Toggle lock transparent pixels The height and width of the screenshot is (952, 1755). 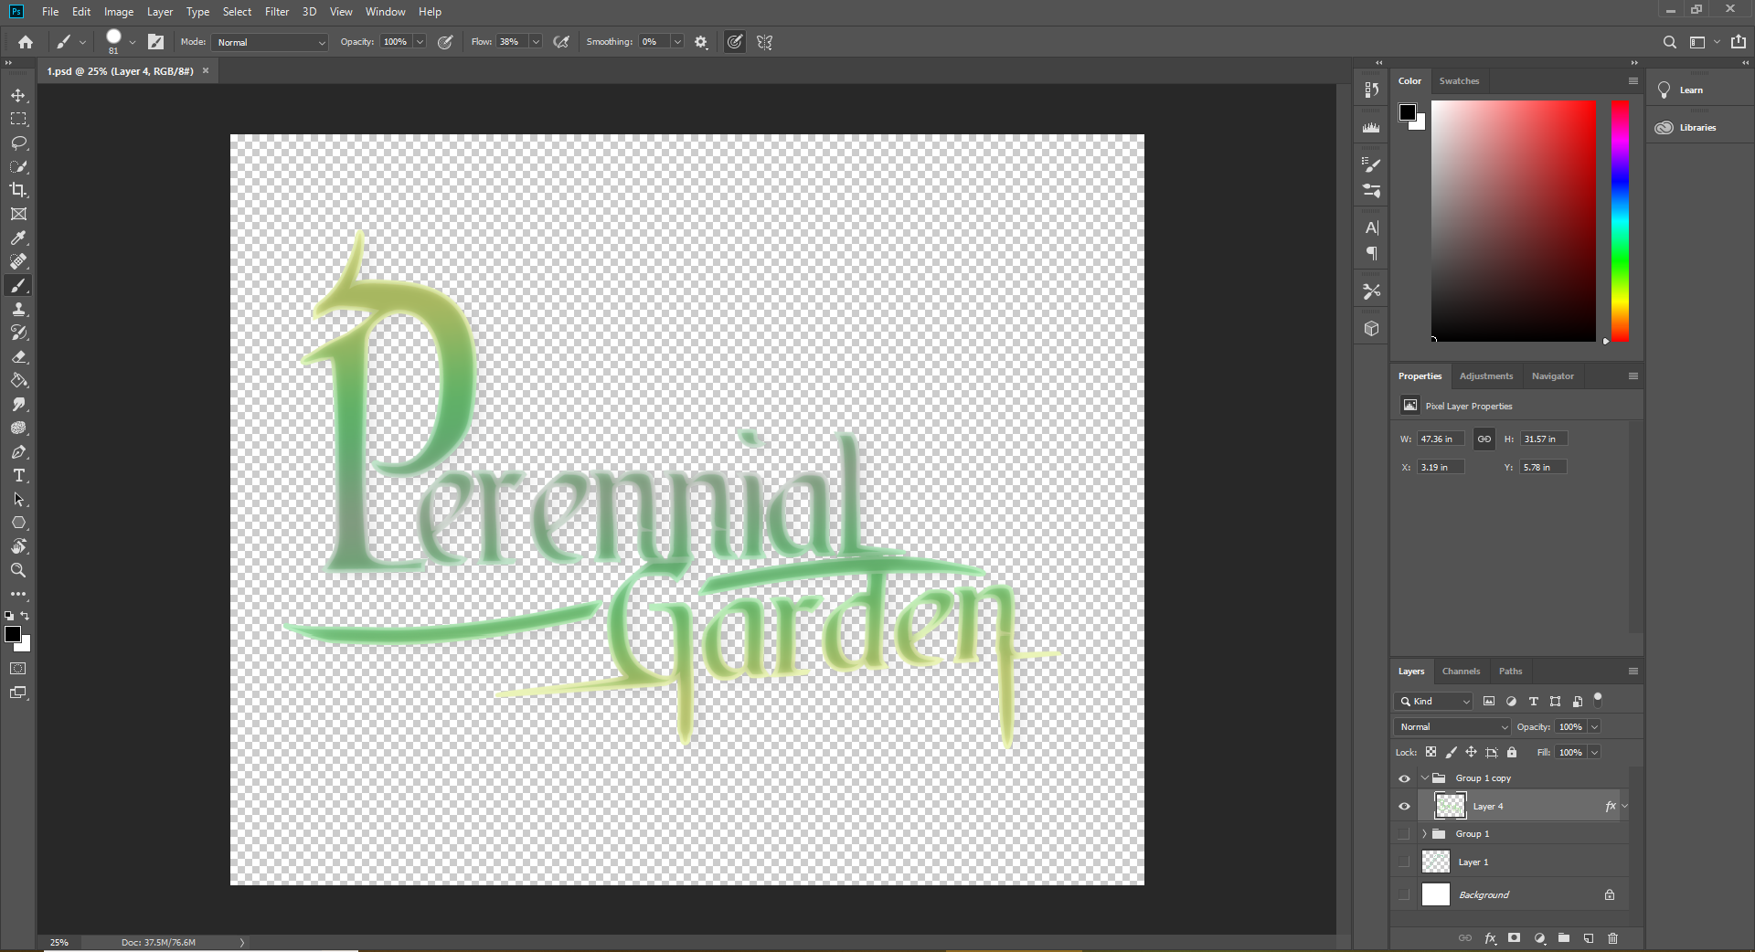[1431, 752]
